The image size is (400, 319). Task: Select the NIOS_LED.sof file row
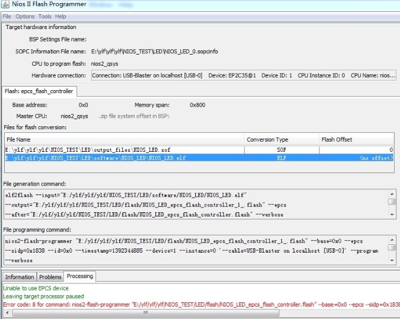[x=199, y=150]
